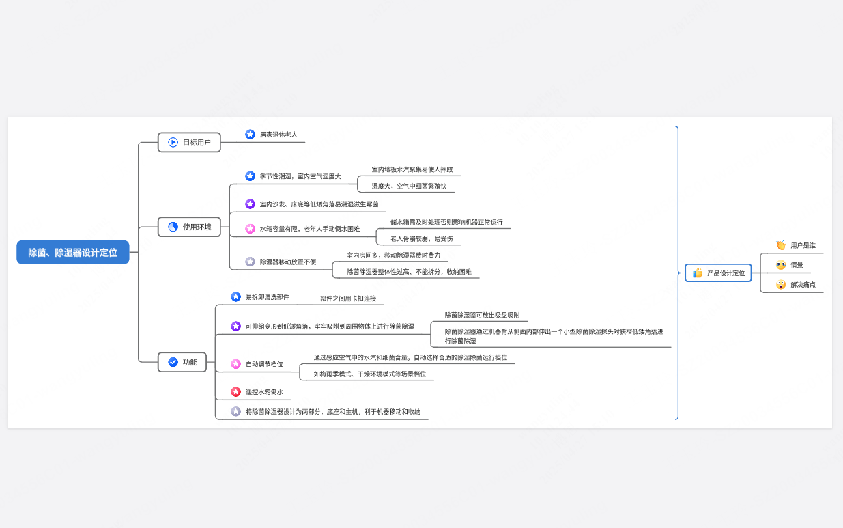Select the root topic 除菌、除湿器设计定位
This screenshot has width=843, height=528.
[x=73, y=252]
